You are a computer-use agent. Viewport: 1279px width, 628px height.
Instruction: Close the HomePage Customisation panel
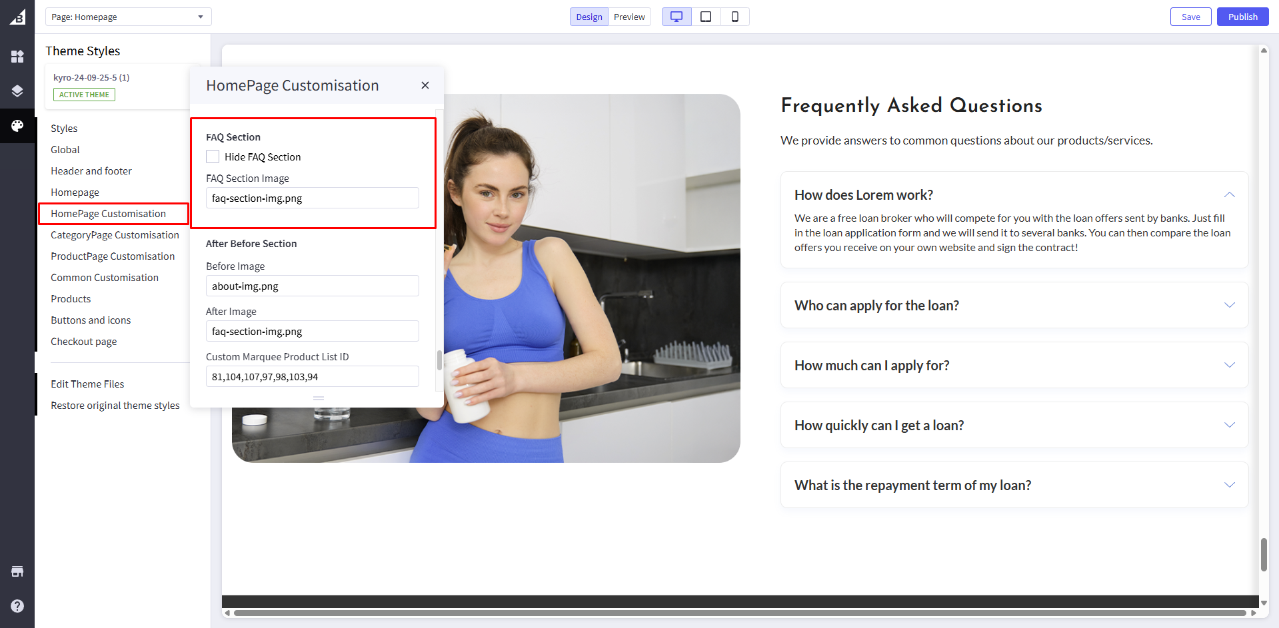(x=425, y=85)
